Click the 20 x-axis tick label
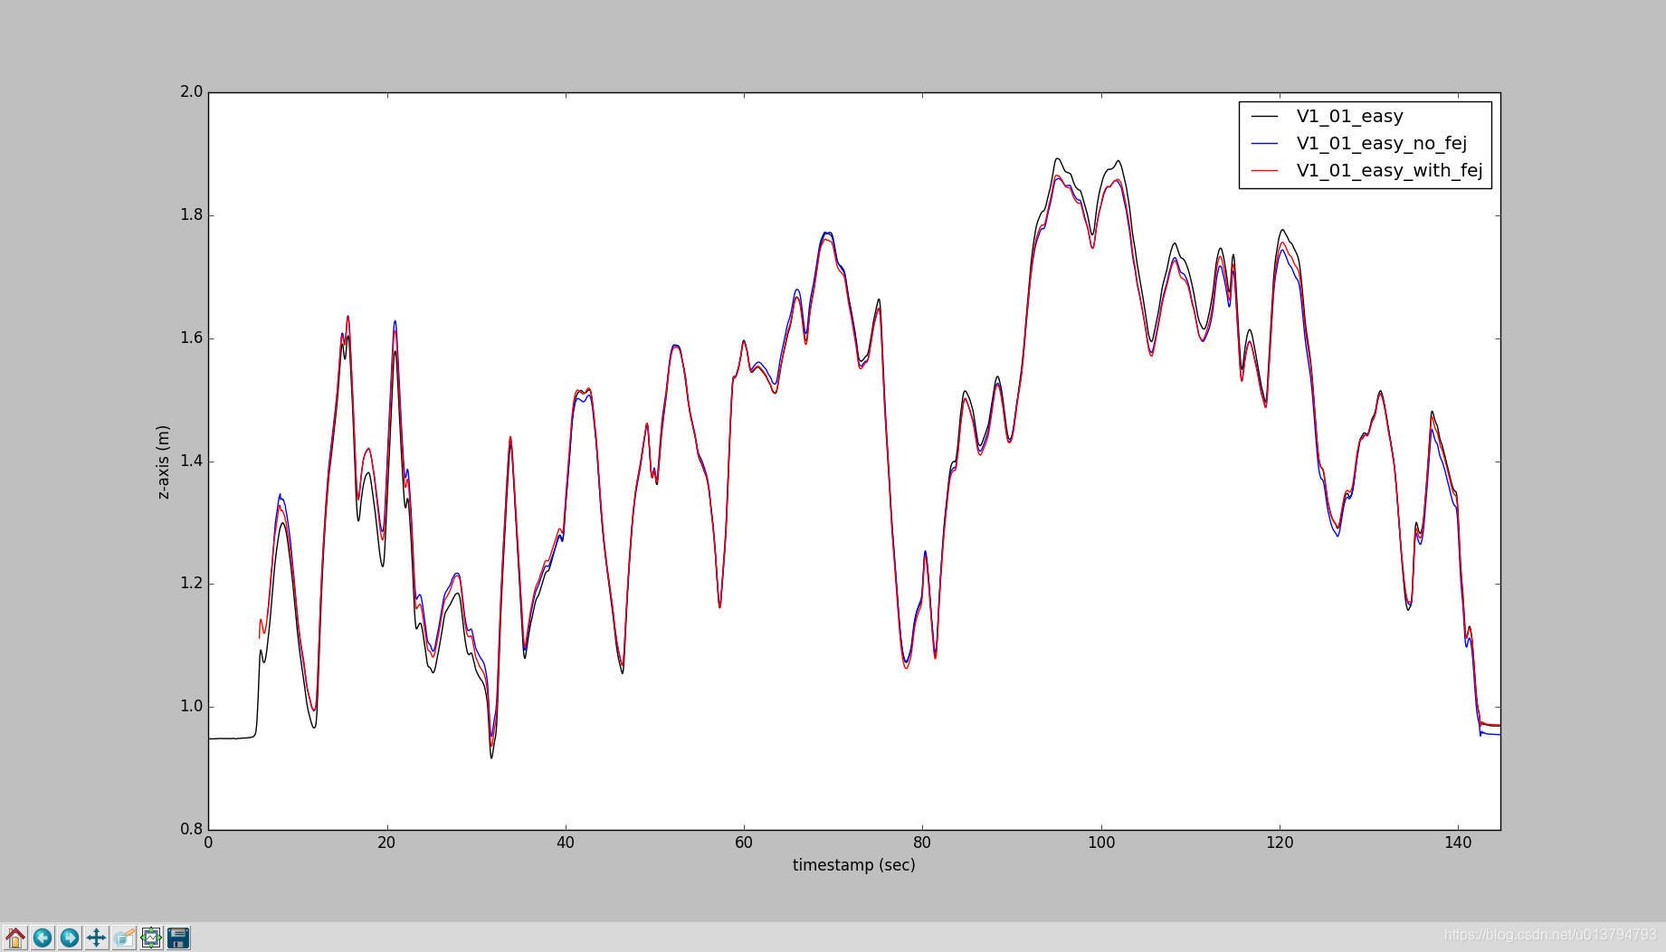Image resolution: width=1666 pixels, height=952 pixels. 386,843
